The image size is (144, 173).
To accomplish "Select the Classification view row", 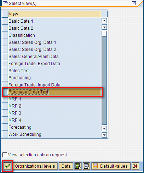I will (x=55, y=35).
